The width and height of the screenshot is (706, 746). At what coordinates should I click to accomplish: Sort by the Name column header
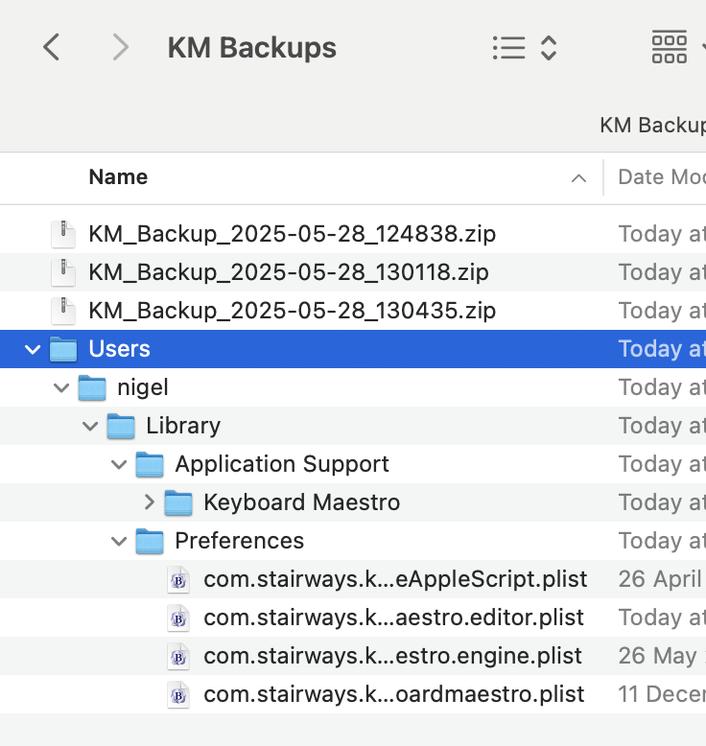pyautogui.click(x=118, y=177)
